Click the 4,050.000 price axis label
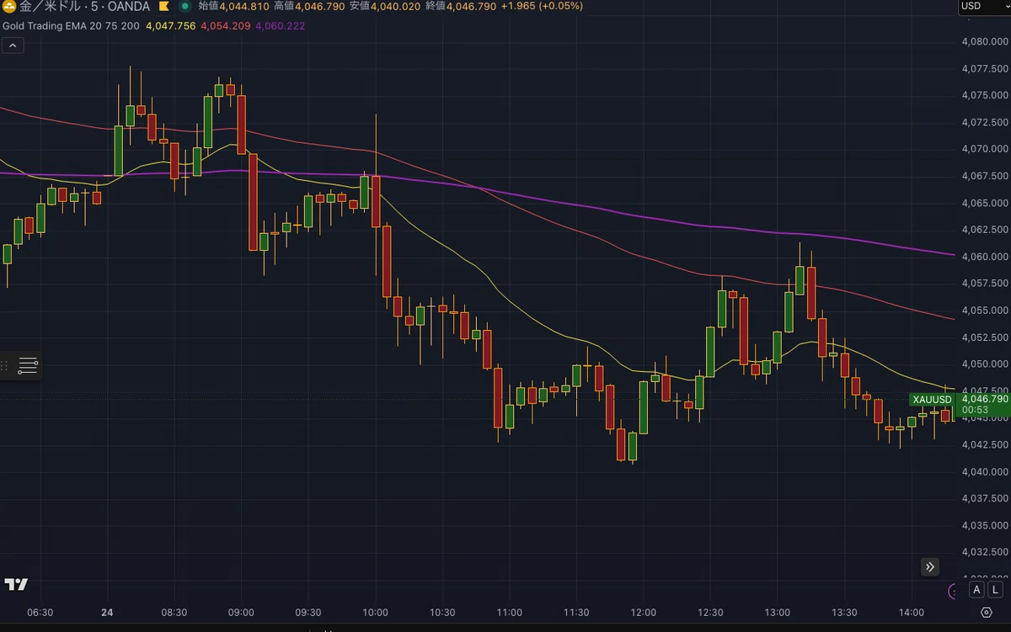 986,364
